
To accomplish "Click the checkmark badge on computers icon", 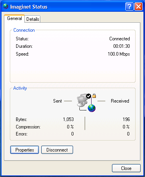I will click(x=88, y=96).
